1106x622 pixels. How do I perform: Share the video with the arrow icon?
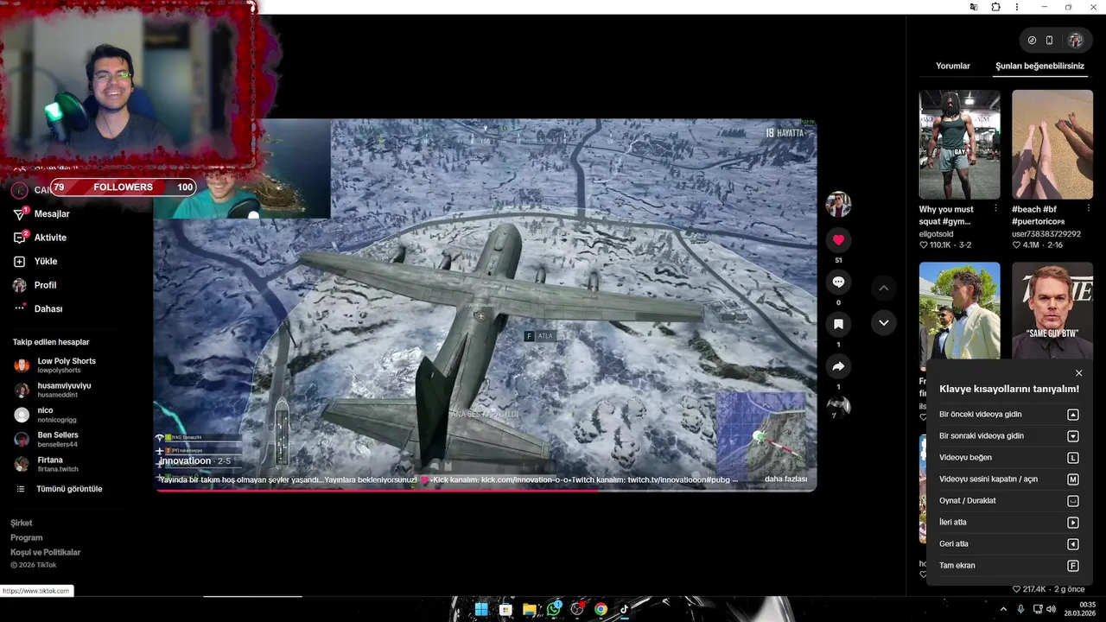tap(838, 366)
